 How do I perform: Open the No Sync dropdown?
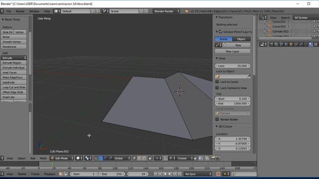point(197,174)
